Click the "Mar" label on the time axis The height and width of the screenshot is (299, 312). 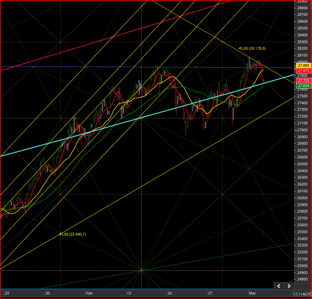coord(252,293)
